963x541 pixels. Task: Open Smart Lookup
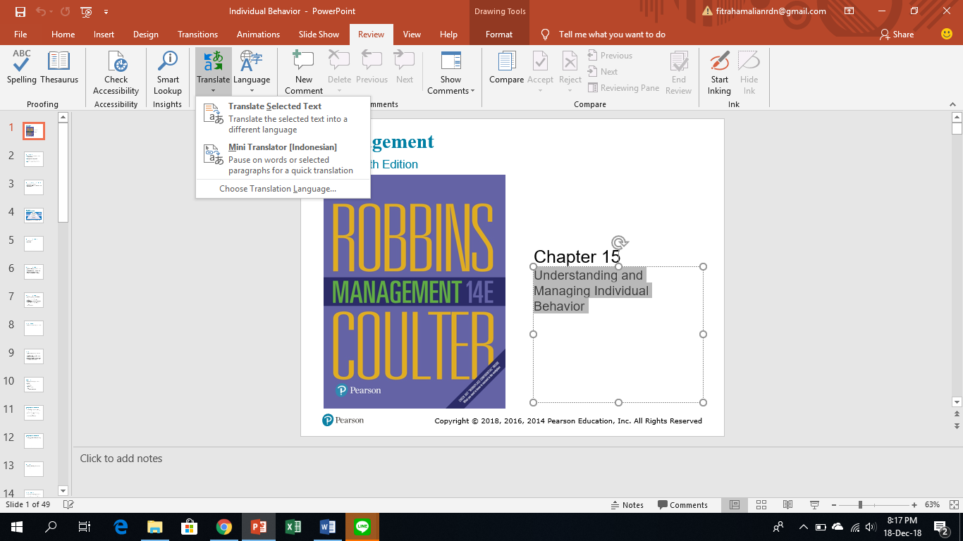click(x=168, y=73)
